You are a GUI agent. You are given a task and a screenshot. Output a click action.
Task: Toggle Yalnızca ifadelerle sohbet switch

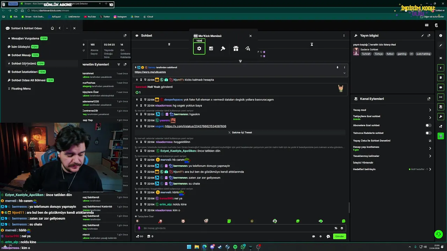pyautogui.click(x=428, y=133)
